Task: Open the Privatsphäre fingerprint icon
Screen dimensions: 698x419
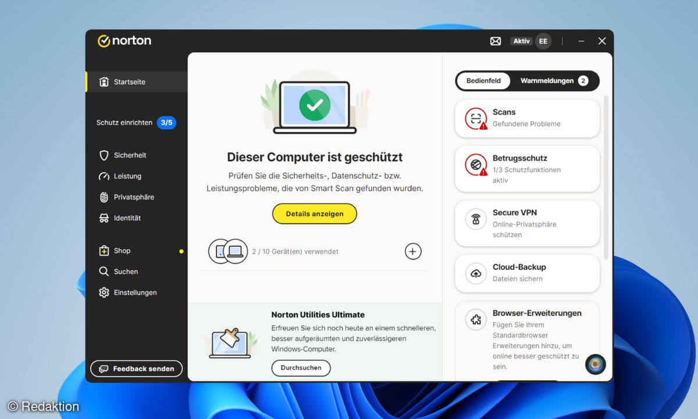Action: click(x=104, y=197)
